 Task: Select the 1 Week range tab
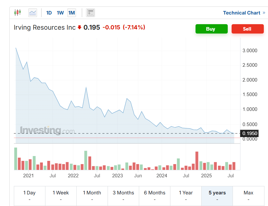tap(61, 196)
